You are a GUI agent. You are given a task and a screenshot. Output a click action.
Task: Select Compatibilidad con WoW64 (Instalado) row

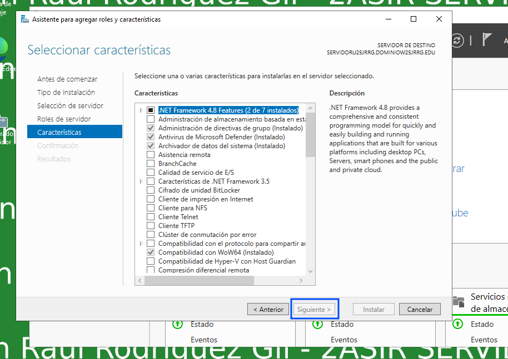pos(216,252)
